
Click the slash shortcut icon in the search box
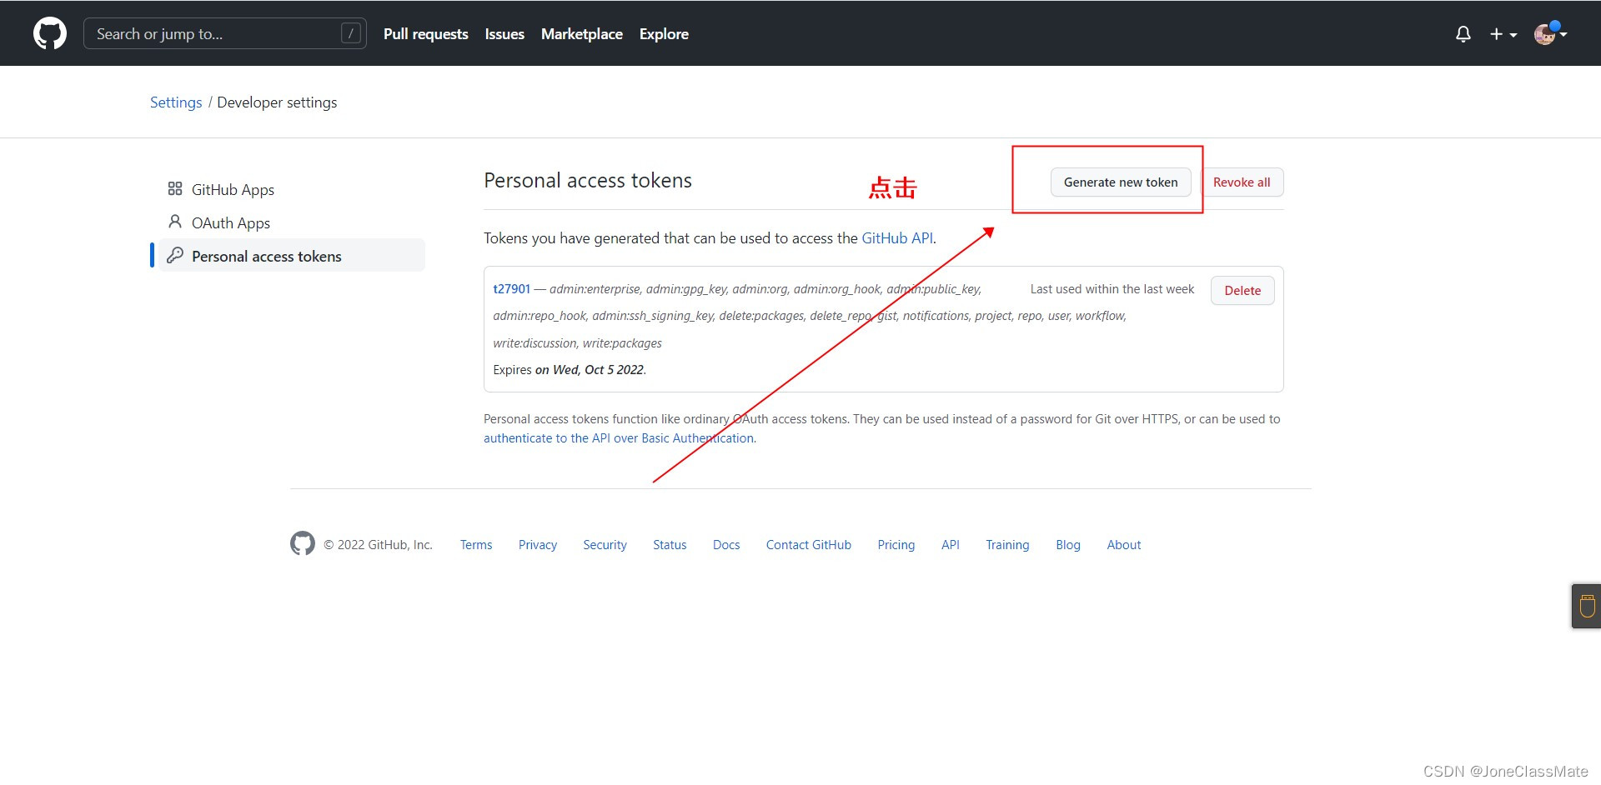click(x=351, y=33)
